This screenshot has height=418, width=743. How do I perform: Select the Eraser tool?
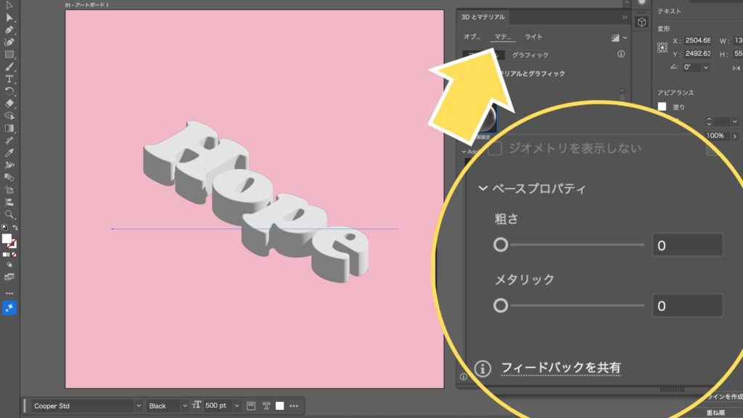pos(9,103)
